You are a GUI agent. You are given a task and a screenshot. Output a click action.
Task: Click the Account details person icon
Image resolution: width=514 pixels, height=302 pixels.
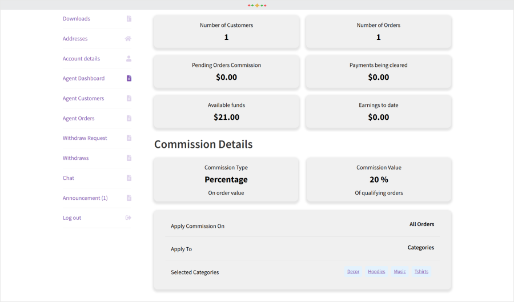(129, 59)
